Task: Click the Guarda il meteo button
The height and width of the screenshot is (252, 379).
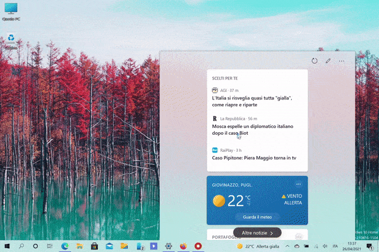Action: 258,217
